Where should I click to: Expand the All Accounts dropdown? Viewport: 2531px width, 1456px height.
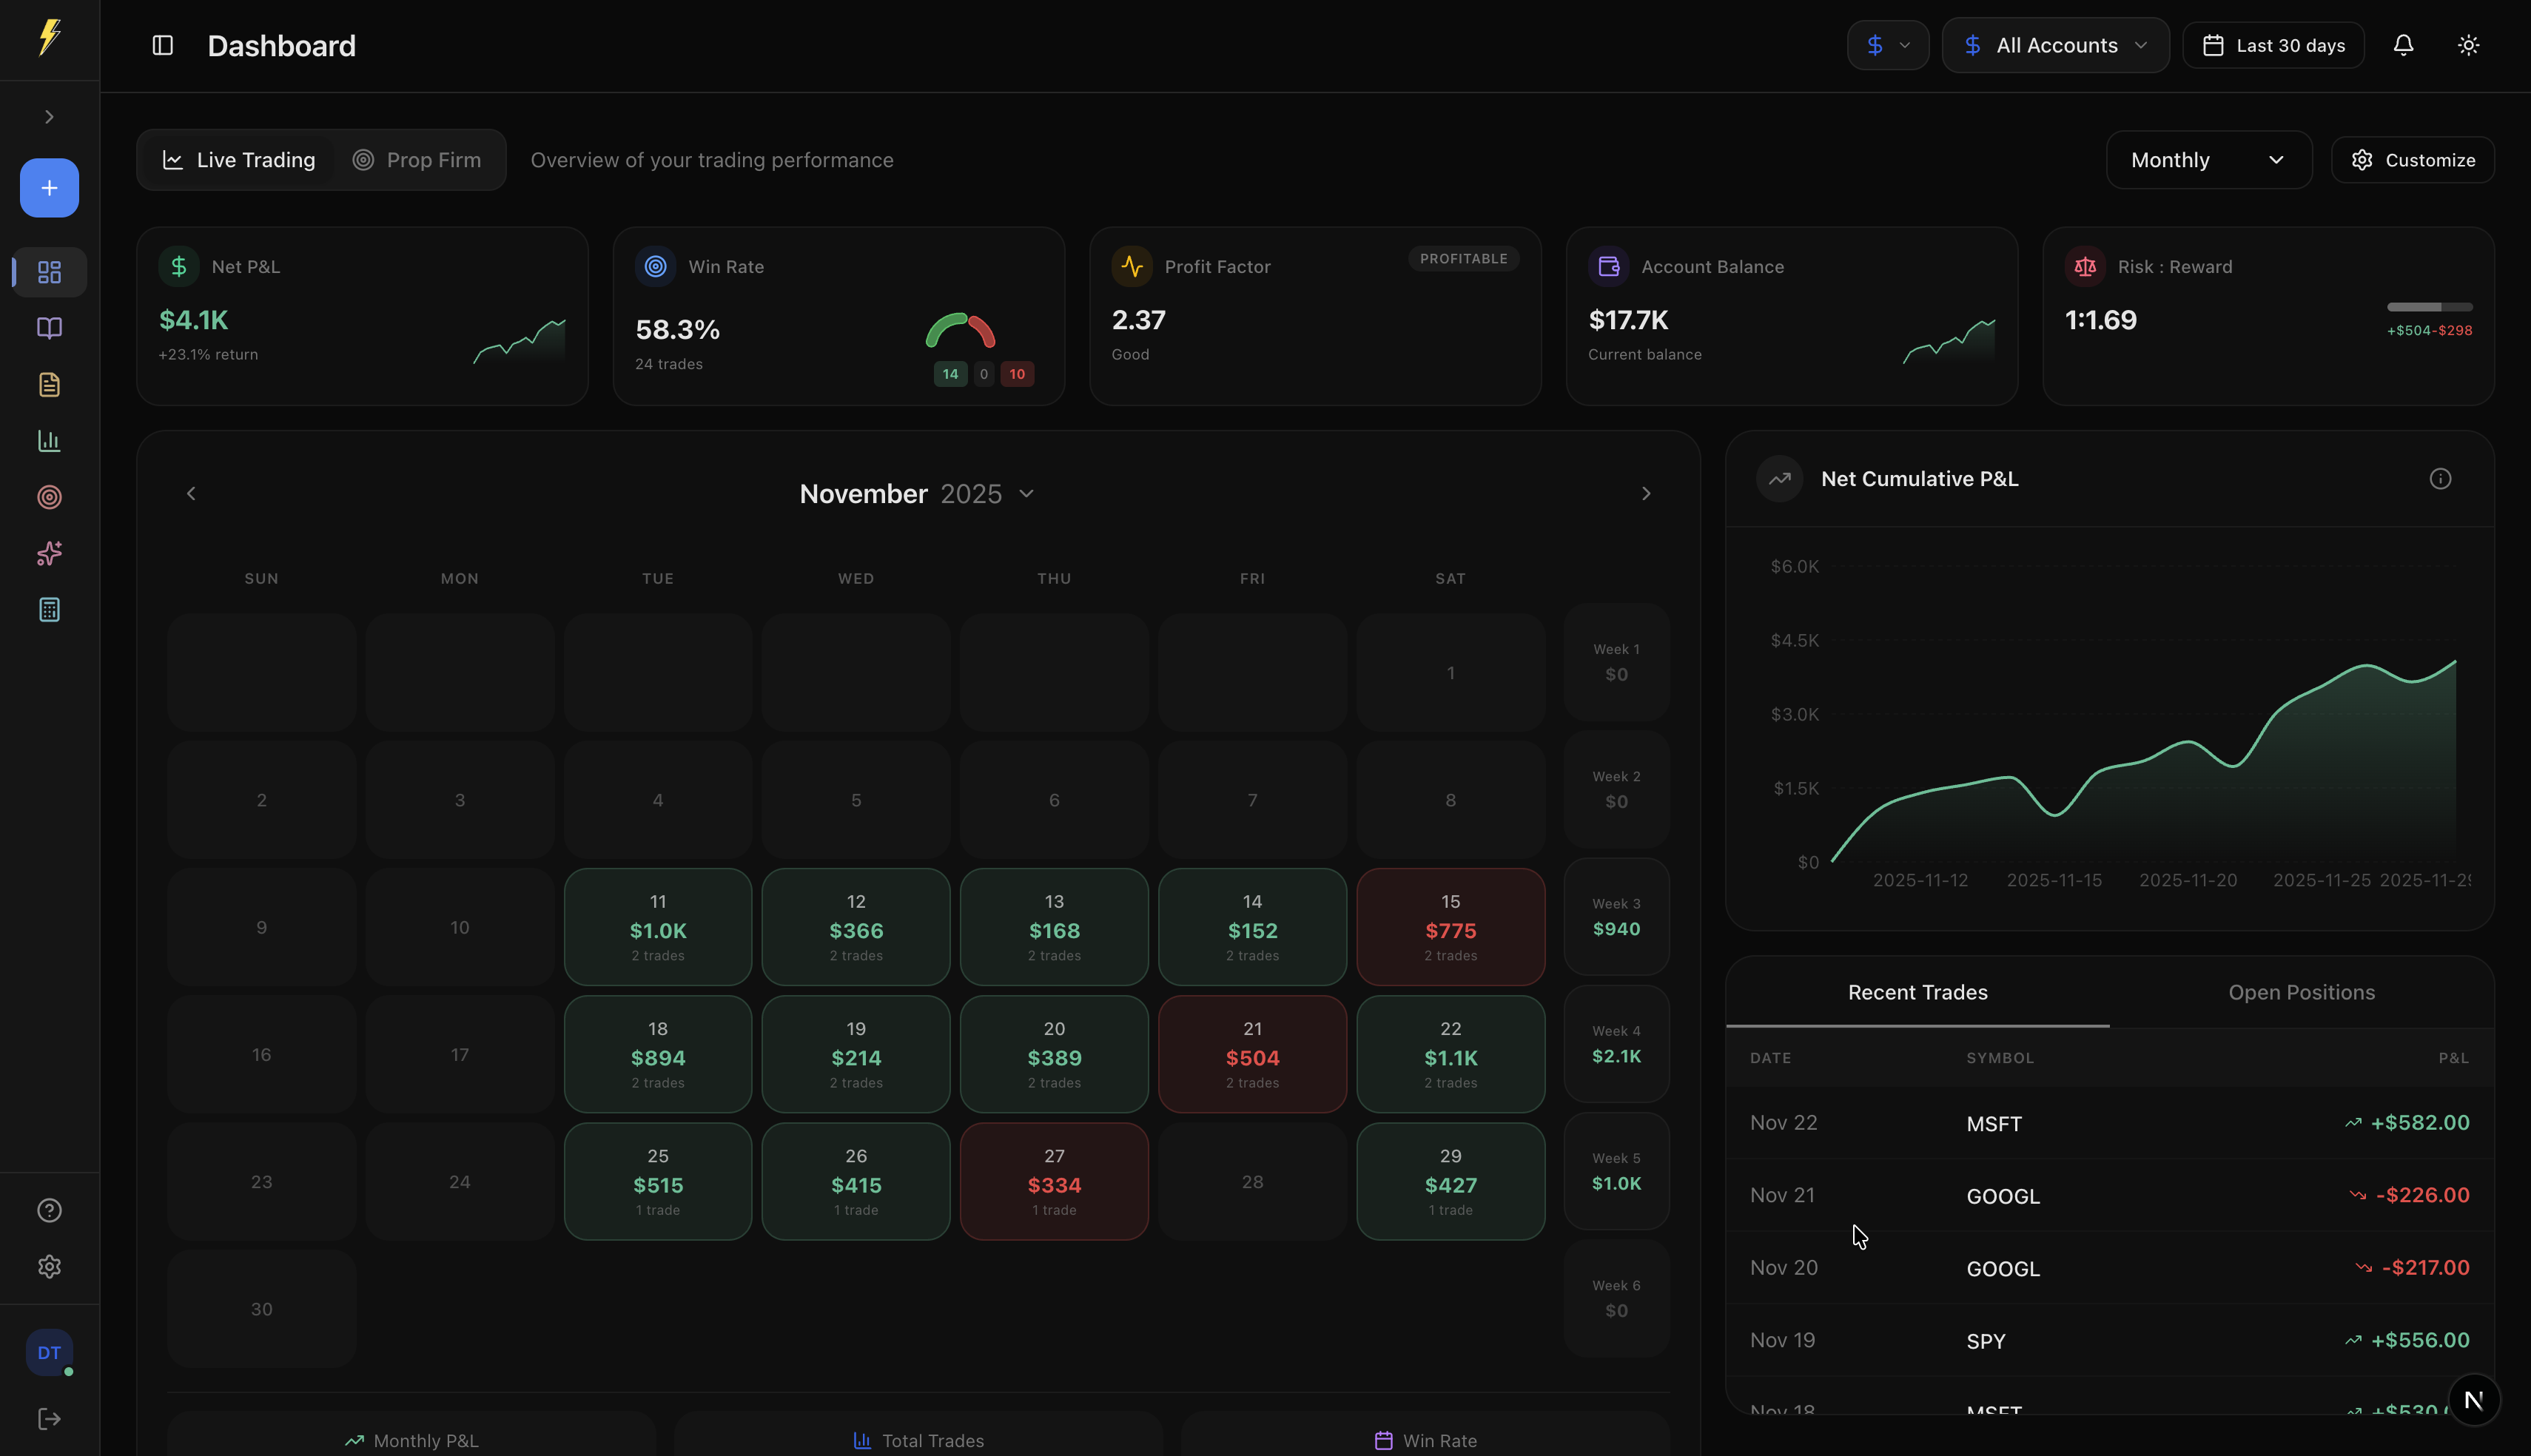pos(2055,45)
